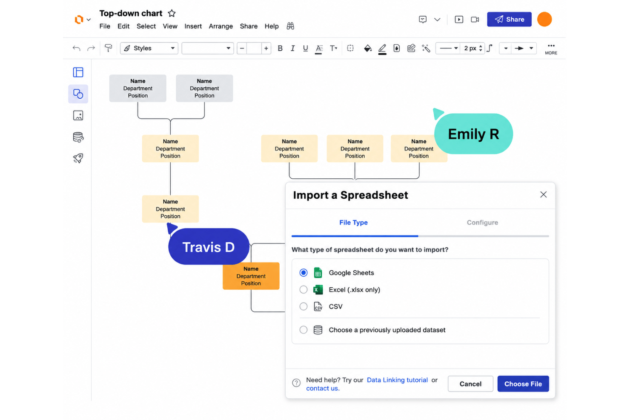630x420 pixels.
Task: Open the binoculars search icon in menu bar
Action: point(290,26)
